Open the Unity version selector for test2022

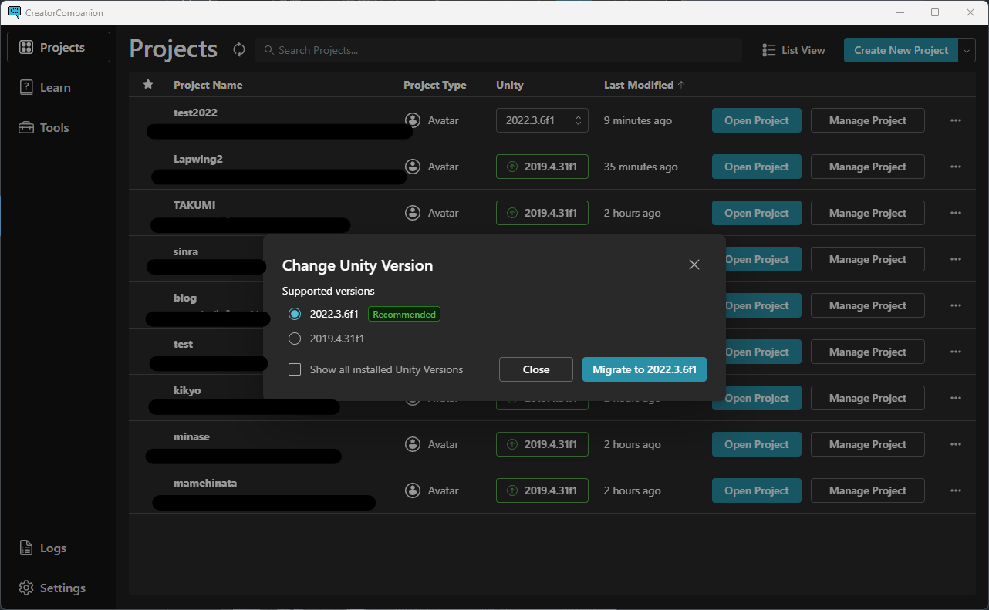pos(542,120)
